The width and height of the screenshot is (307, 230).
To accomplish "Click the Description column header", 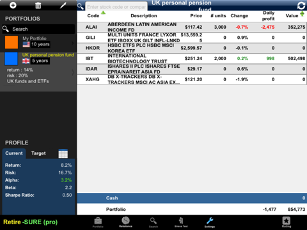I will [144, 16].
